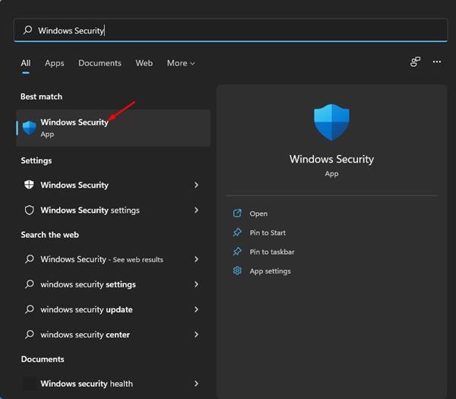Expand chevron next to windows security center
Viewport: 456px width, 399px height.
pyautogui.click(x=196, y=334)
